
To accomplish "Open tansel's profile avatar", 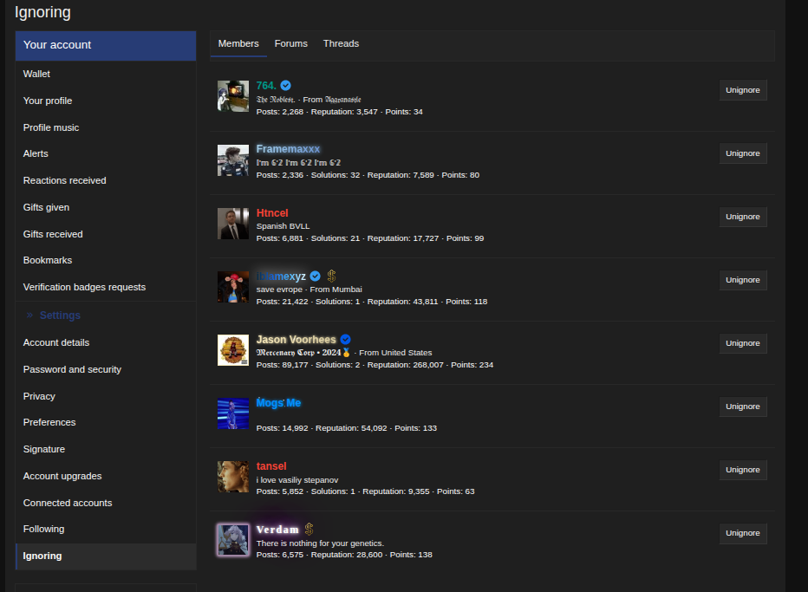I will click(232, 477).
